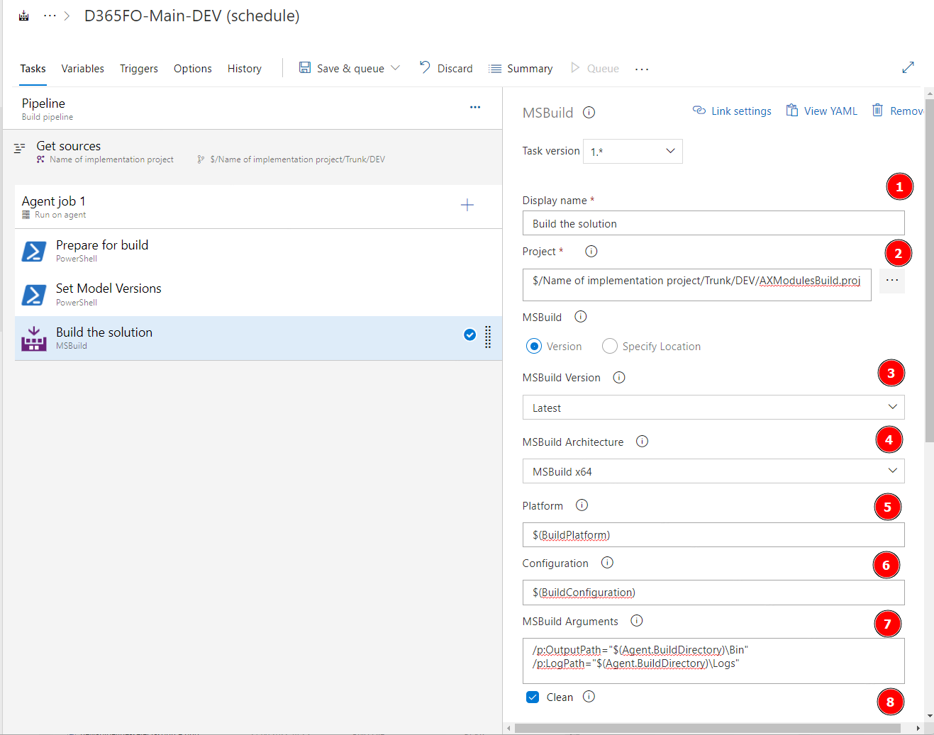Select the Specify Location radio button
The image size is (934, 735).
click(x=609, y=346)
